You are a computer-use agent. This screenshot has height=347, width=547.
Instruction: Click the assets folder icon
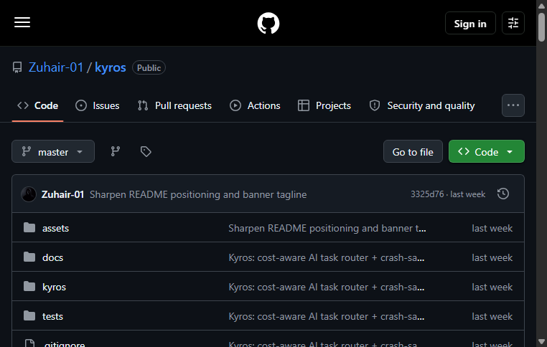(29, 227)
